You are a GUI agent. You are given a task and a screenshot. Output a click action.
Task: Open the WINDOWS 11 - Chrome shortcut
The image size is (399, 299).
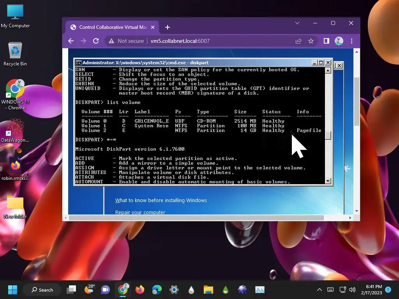coord(15,95)
